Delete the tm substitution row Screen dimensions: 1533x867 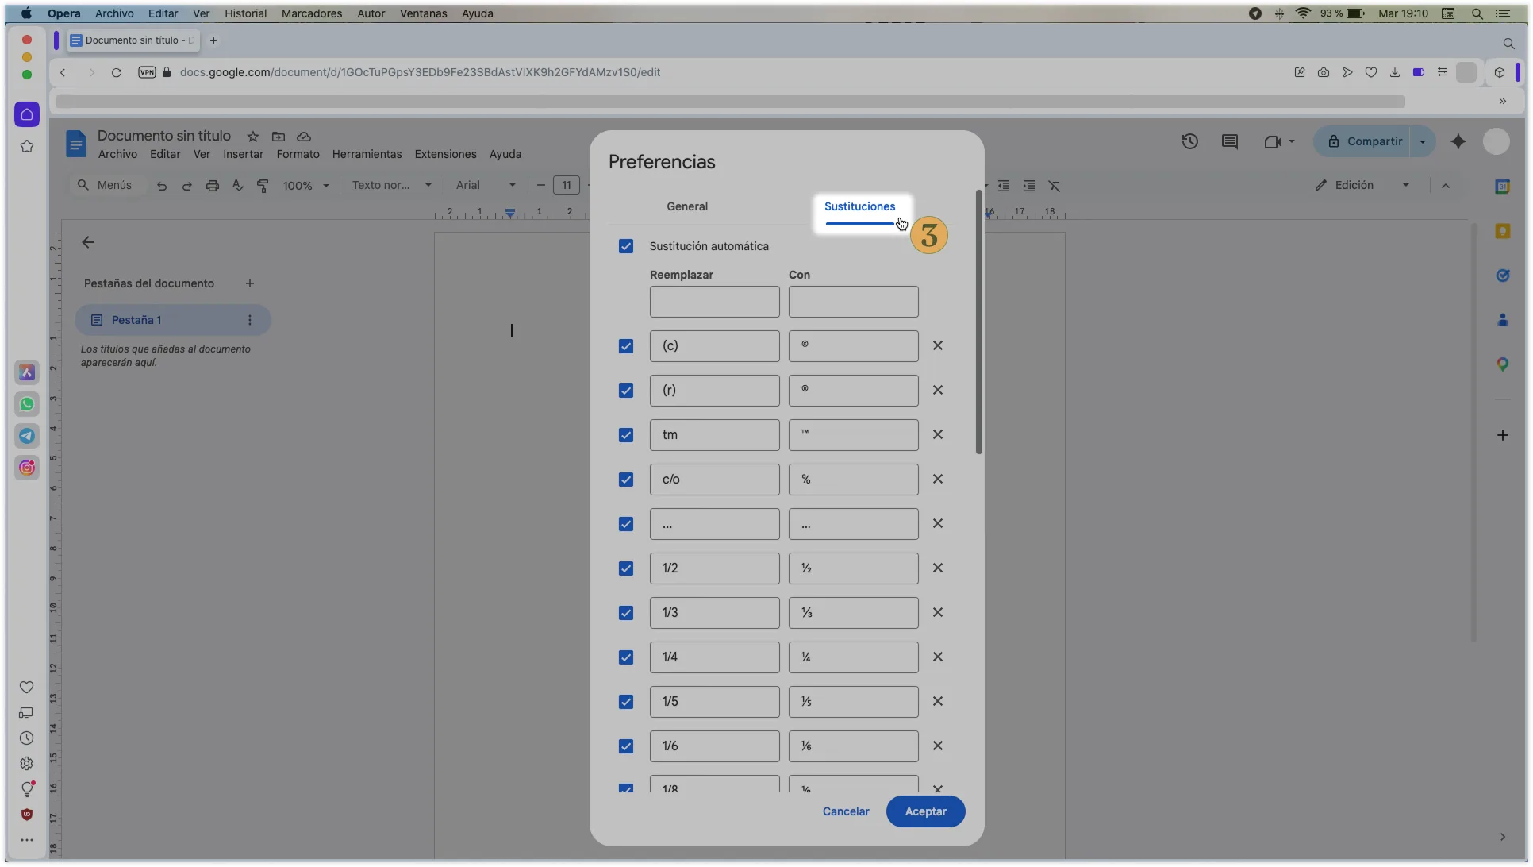point(938,435)
